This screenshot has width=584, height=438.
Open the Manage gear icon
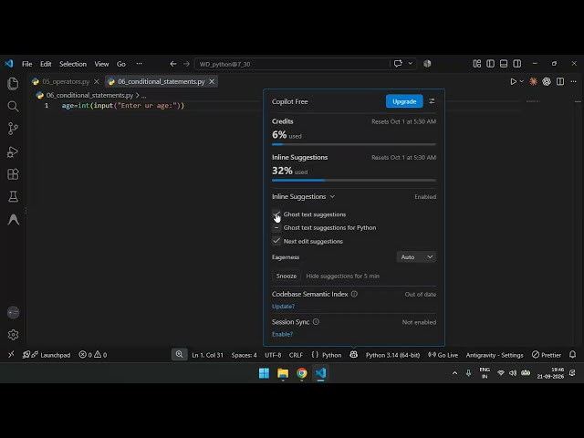click(x=13, y=335)
